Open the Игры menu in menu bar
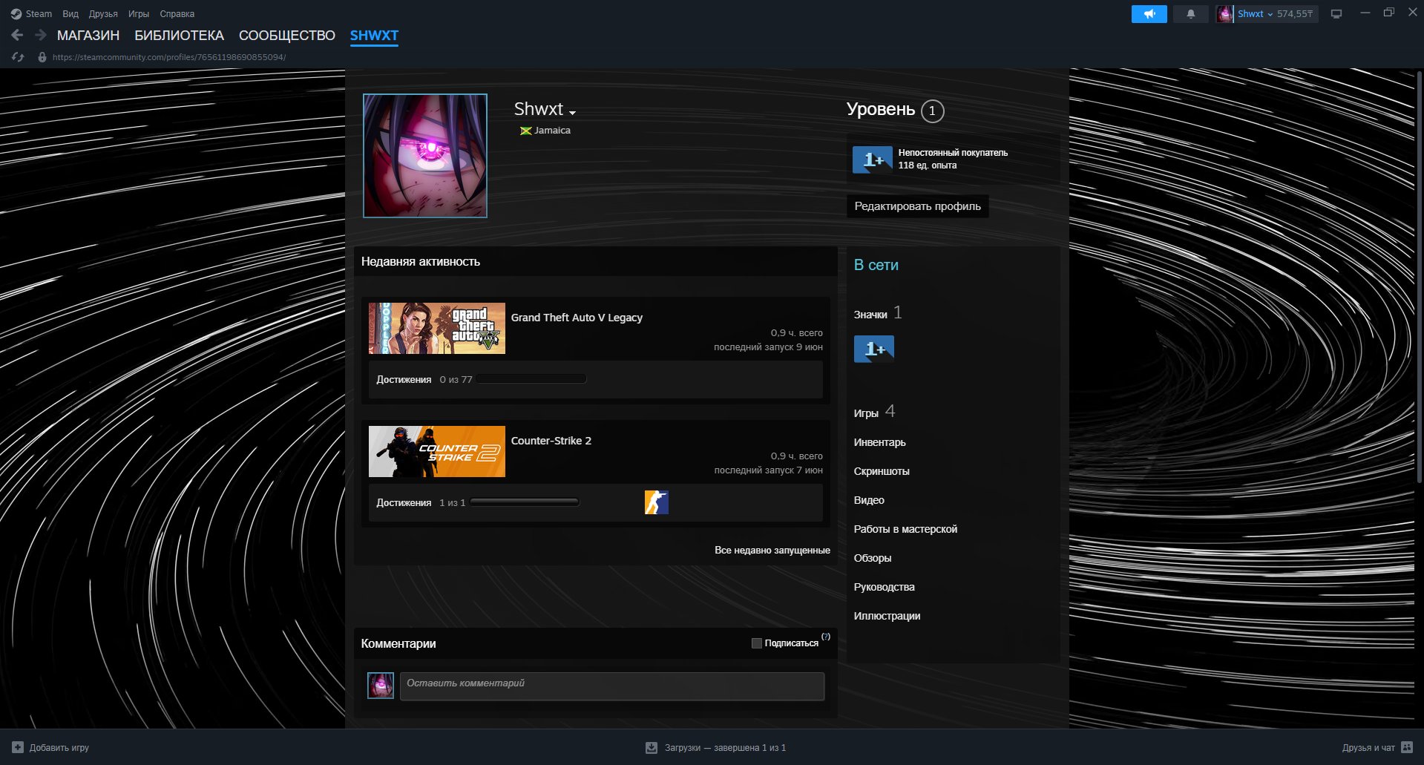This screenshot has width=1424, height=765. tap(138, 14)
